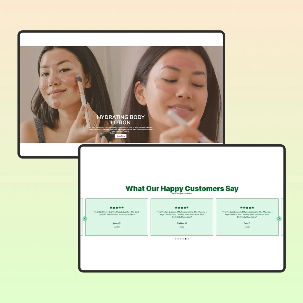Click the Shekhar M. reviewer name
Image resolution: width=303 pixels, height=303 pixels.
(x=182, y=223)
